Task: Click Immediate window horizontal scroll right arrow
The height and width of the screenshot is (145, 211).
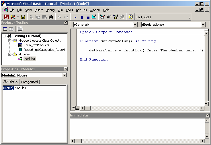Action: [x=202, y=141]
